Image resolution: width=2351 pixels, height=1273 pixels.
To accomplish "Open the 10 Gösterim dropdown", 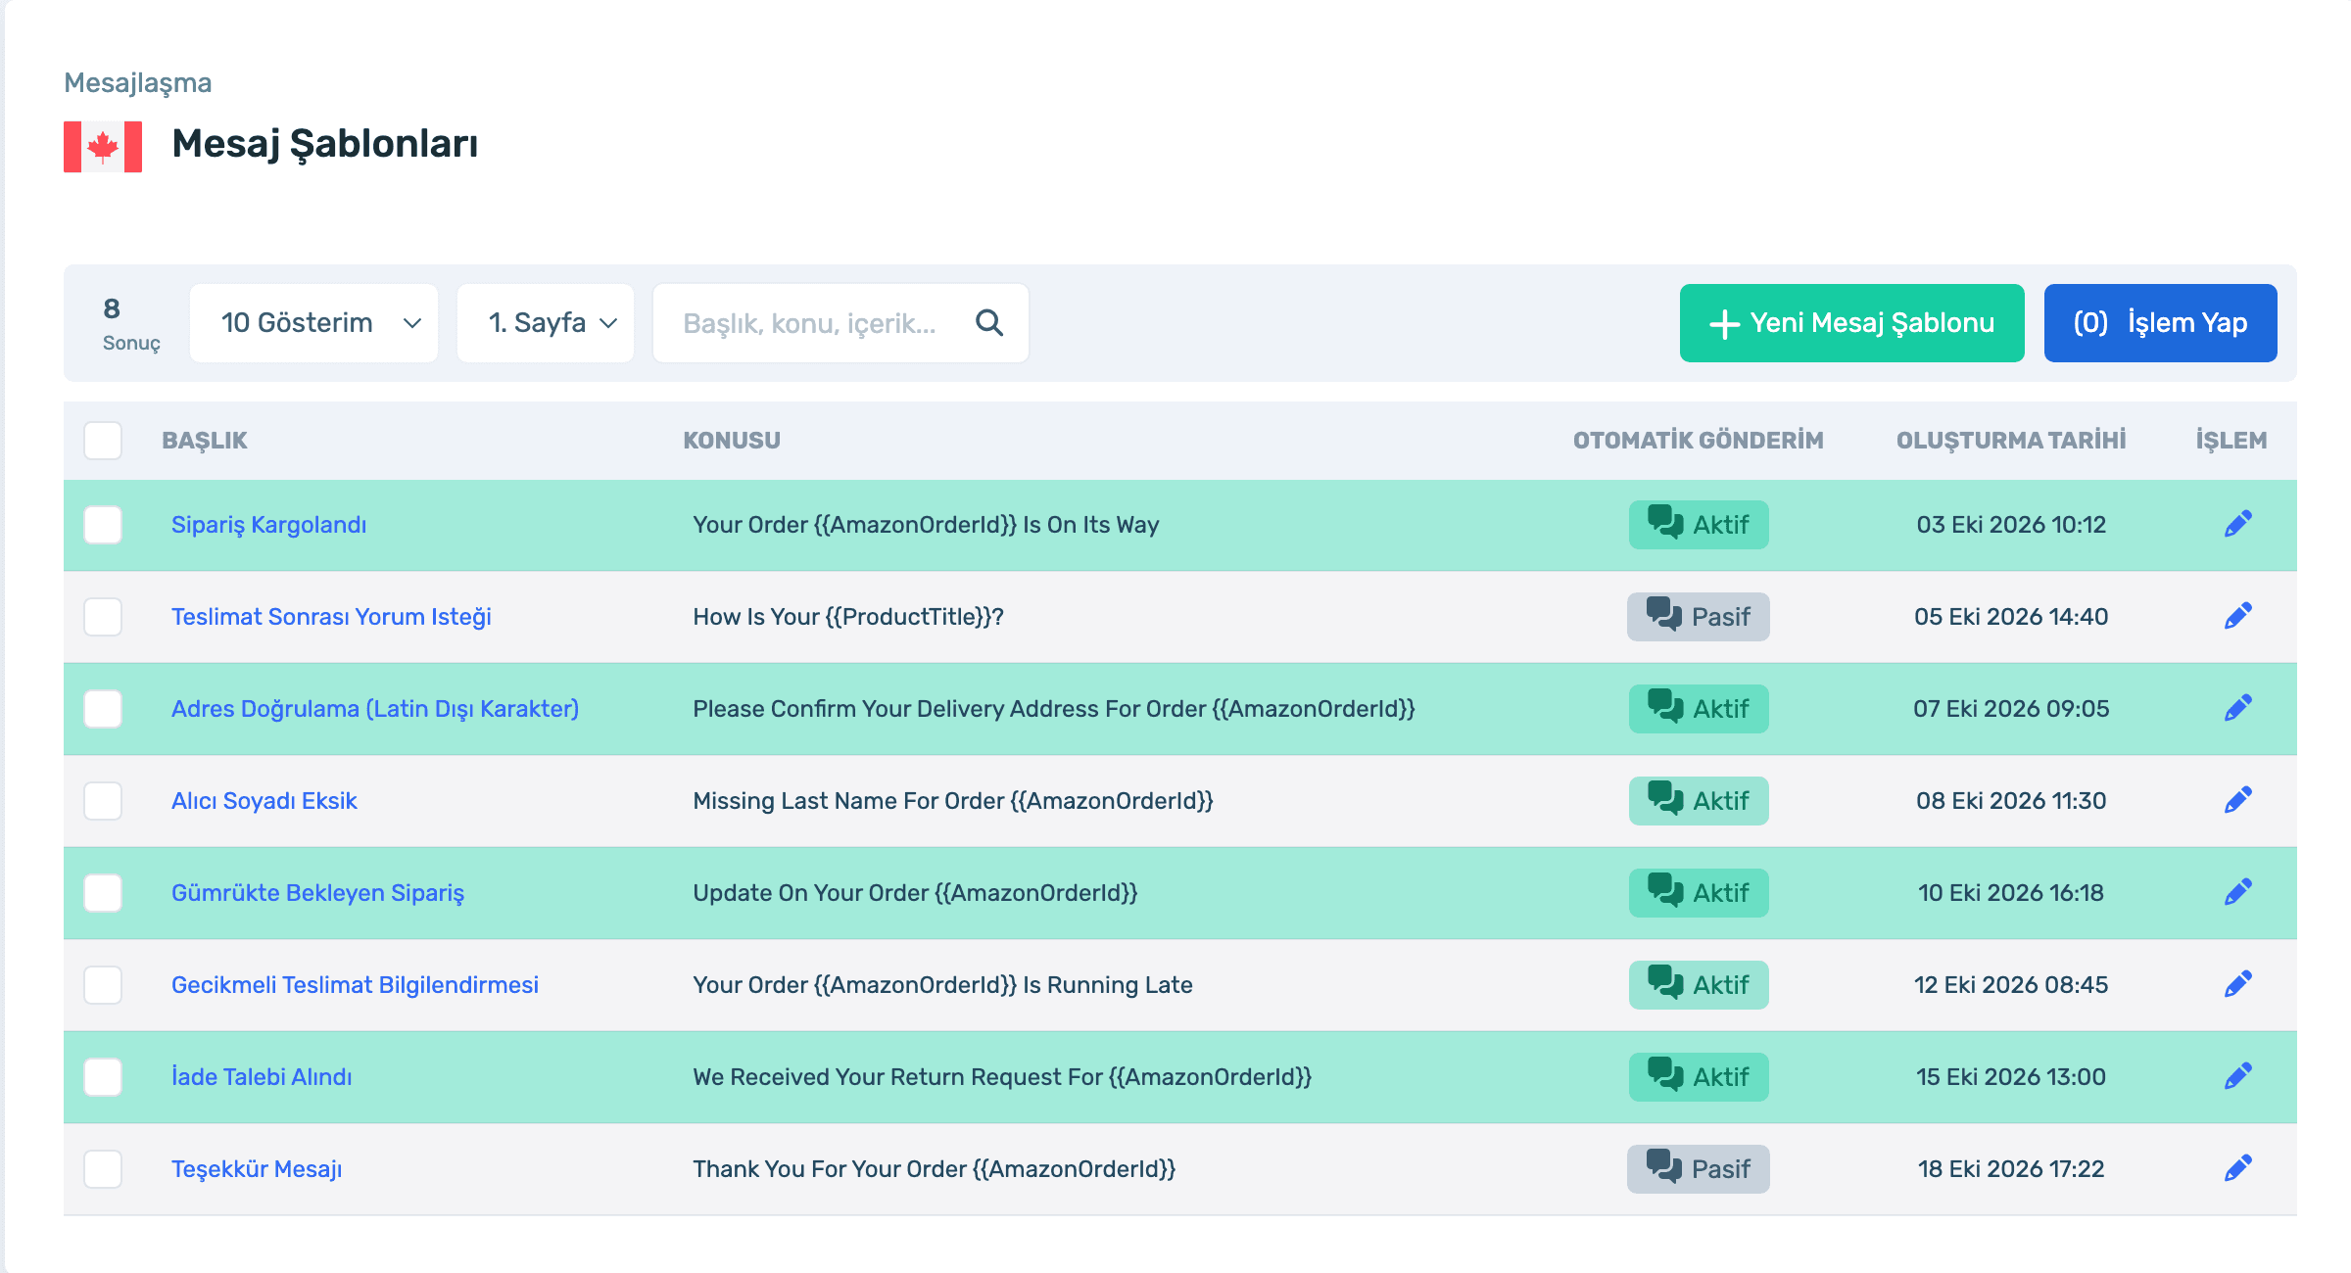I will click(x=313, y=323).
